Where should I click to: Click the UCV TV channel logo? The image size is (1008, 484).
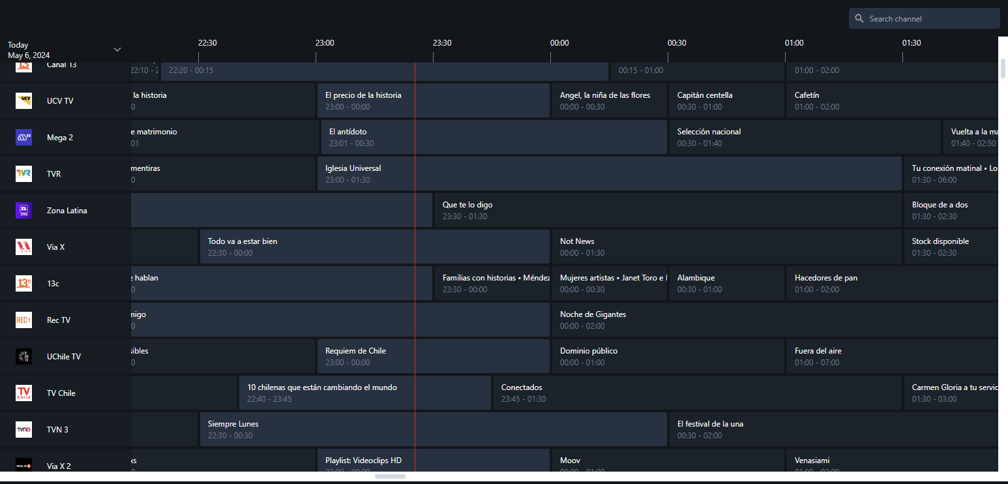tap(23, 100)
